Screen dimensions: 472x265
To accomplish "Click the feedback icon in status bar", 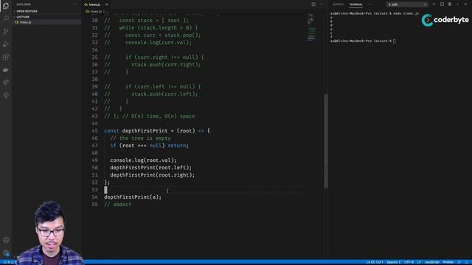I will point(459,262).
